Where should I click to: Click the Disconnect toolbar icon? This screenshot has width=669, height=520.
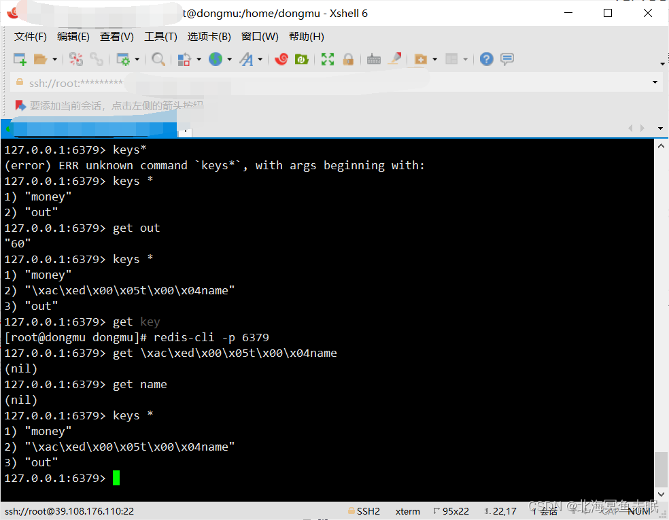[x=76, y=59]
